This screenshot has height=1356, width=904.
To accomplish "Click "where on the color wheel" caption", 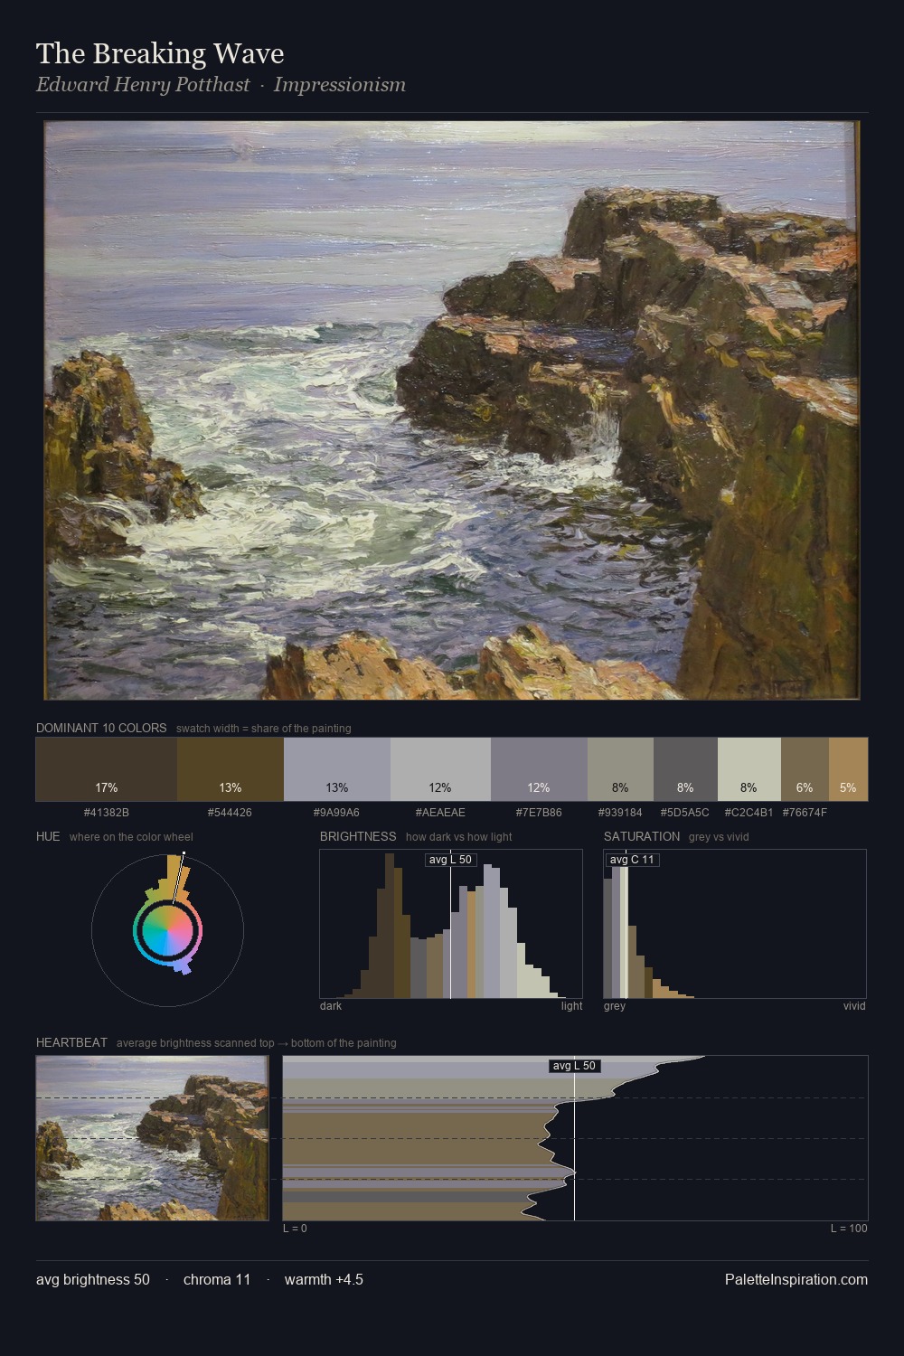I will 131,837.
